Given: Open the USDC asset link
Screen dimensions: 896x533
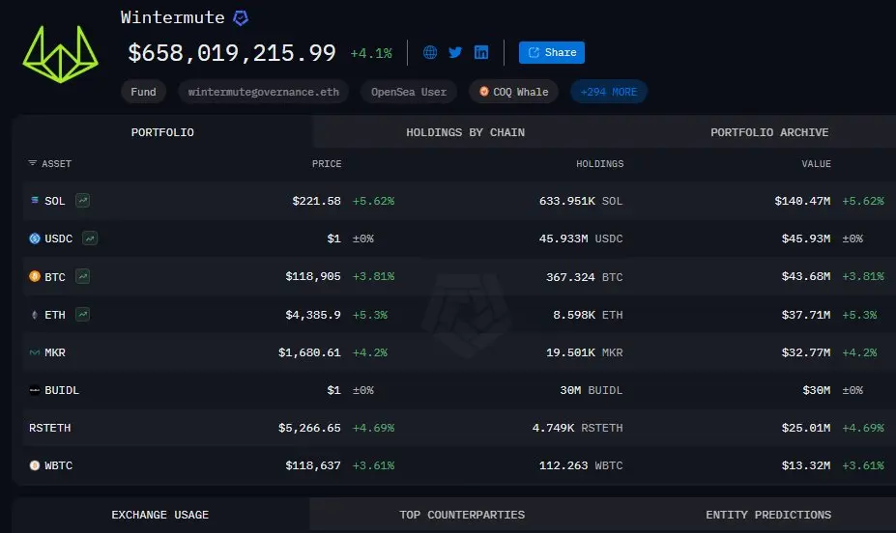Looking at the screenshot, I should coord(58,238).
